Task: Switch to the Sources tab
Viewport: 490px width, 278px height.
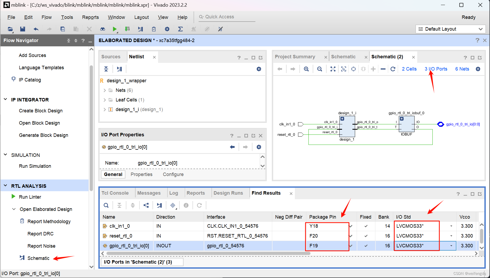Action: point(111,57)
